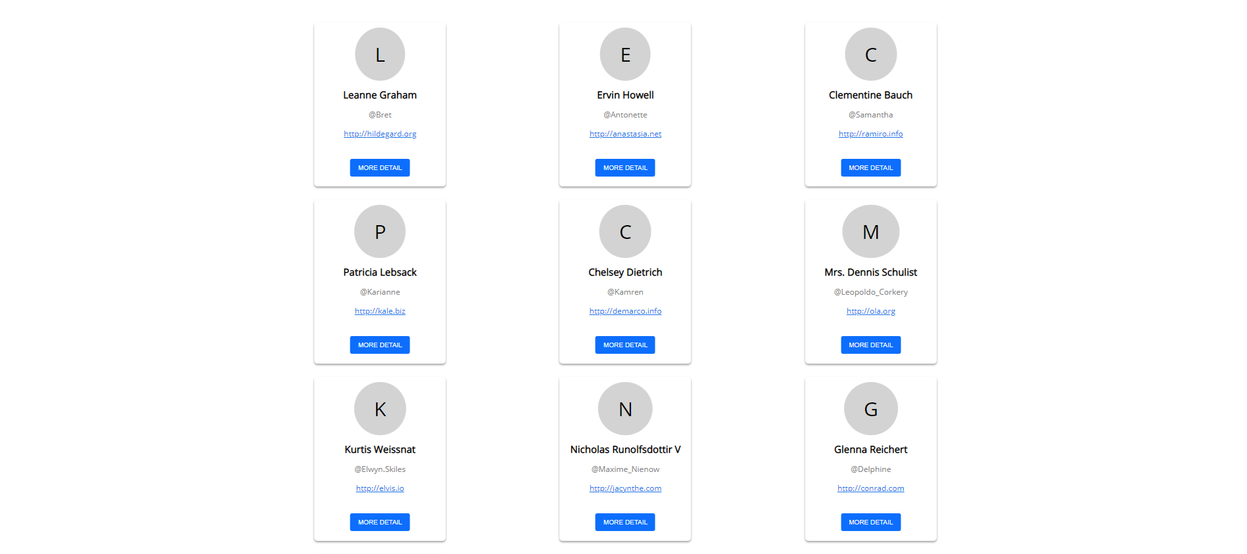Screen dimensions: 1247x554
Task: Click Glenna Reichert's G avatar circle
Action: [x=870, y=409]
